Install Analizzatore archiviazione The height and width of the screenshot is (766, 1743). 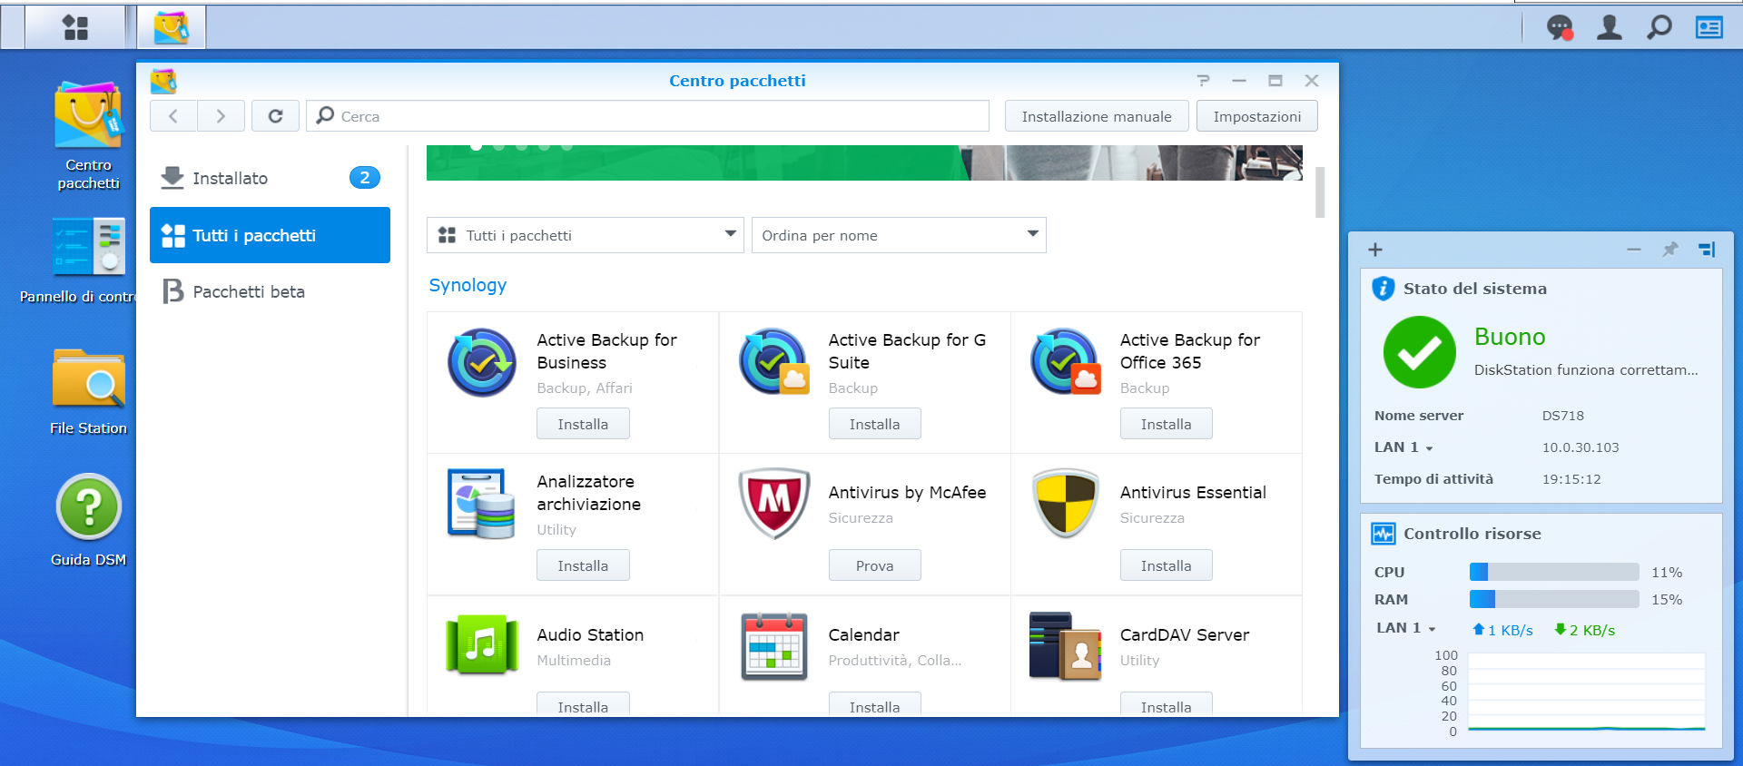tap(583, 565)
